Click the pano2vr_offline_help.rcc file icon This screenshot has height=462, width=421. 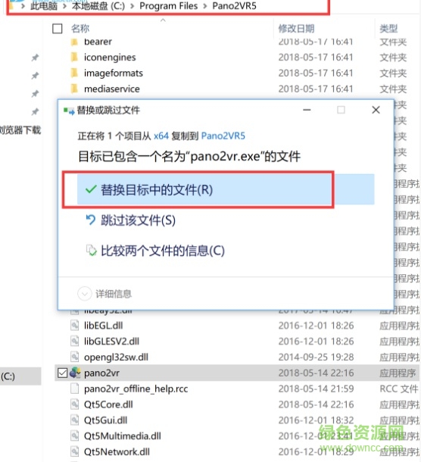click(x=75, y=389)
